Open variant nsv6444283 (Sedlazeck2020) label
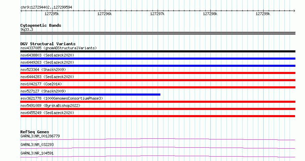This screenshot has height=161, width=305. tap(47, 77)
